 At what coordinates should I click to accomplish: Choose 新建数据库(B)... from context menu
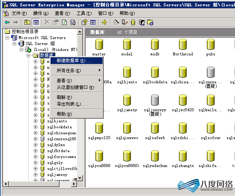pos(77,61)
